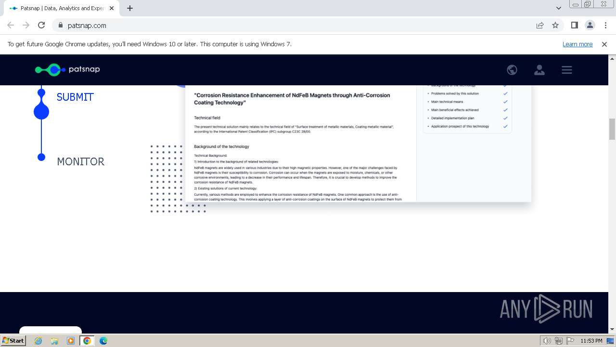Select the SUBMIT step
The image size is (616, 347).
coord(75,97)
